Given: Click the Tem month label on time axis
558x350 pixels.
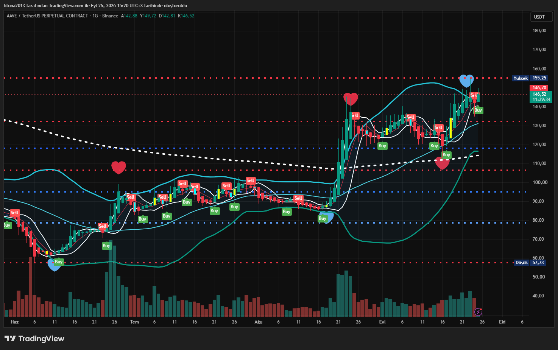Looking at the screenshot, I should 134,322.
